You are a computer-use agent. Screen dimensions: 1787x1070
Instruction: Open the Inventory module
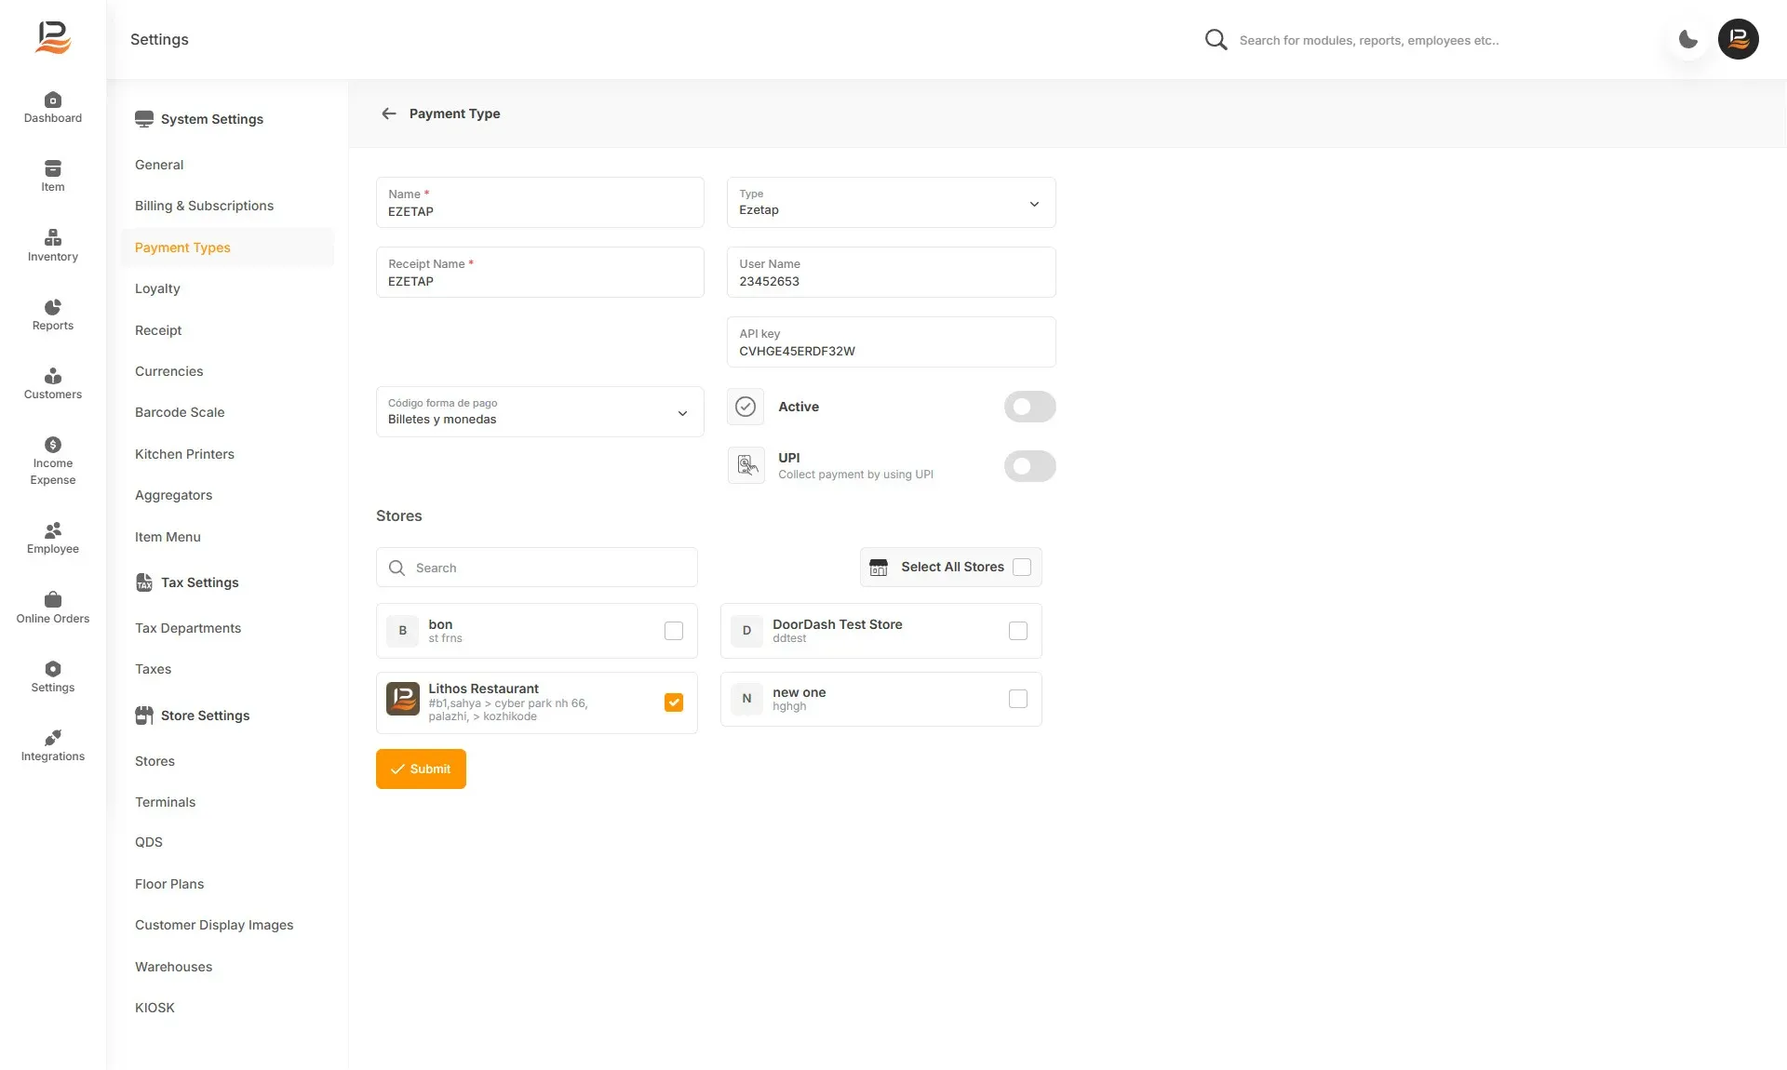click(x=52, y=246)
